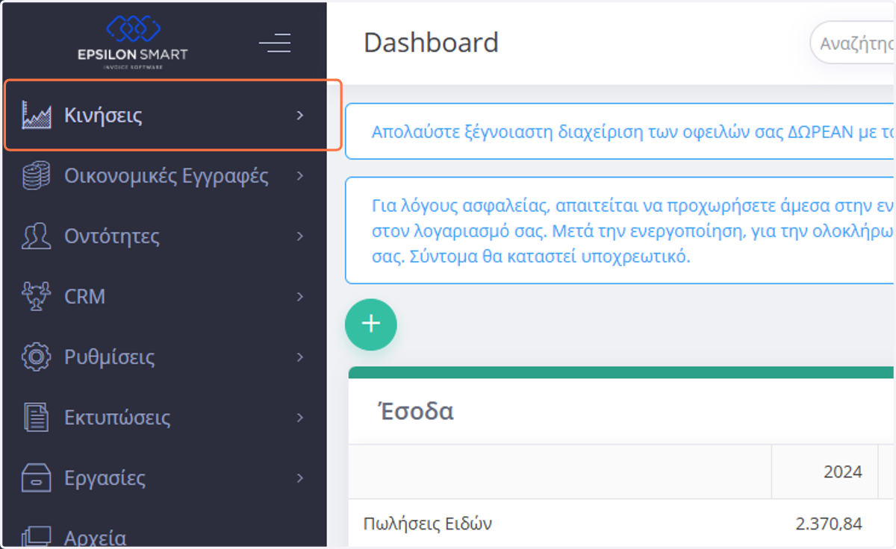Click the Epsilon Smart logo

click(x=133, y=42)
